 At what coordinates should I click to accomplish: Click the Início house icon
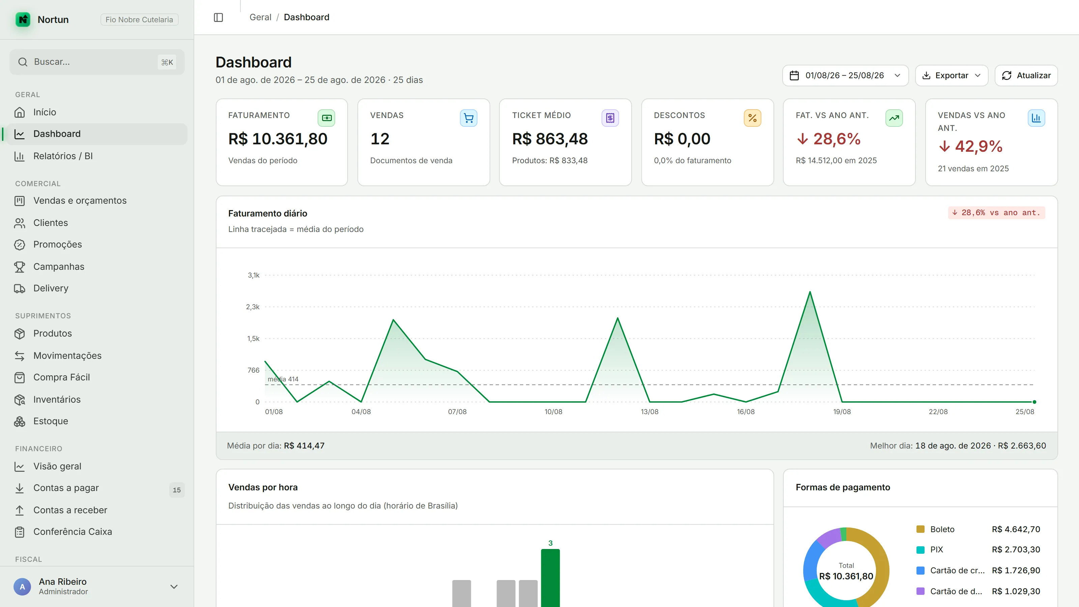(x=19, y=112)
